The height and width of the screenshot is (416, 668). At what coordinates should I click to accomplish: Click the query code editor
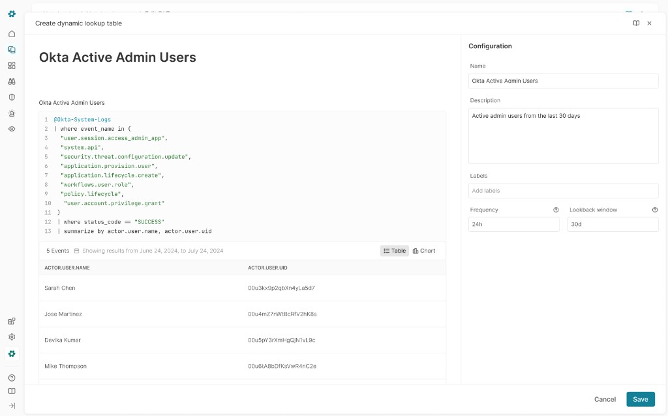(x=243, y=176)
